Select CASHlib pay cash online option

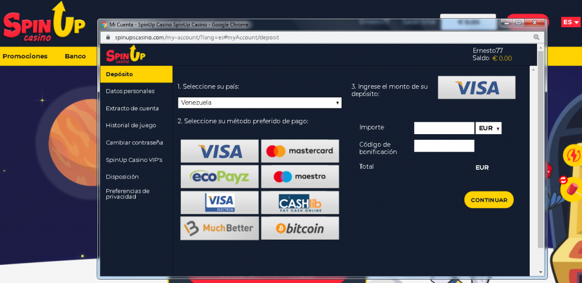(x=300, y=202)
